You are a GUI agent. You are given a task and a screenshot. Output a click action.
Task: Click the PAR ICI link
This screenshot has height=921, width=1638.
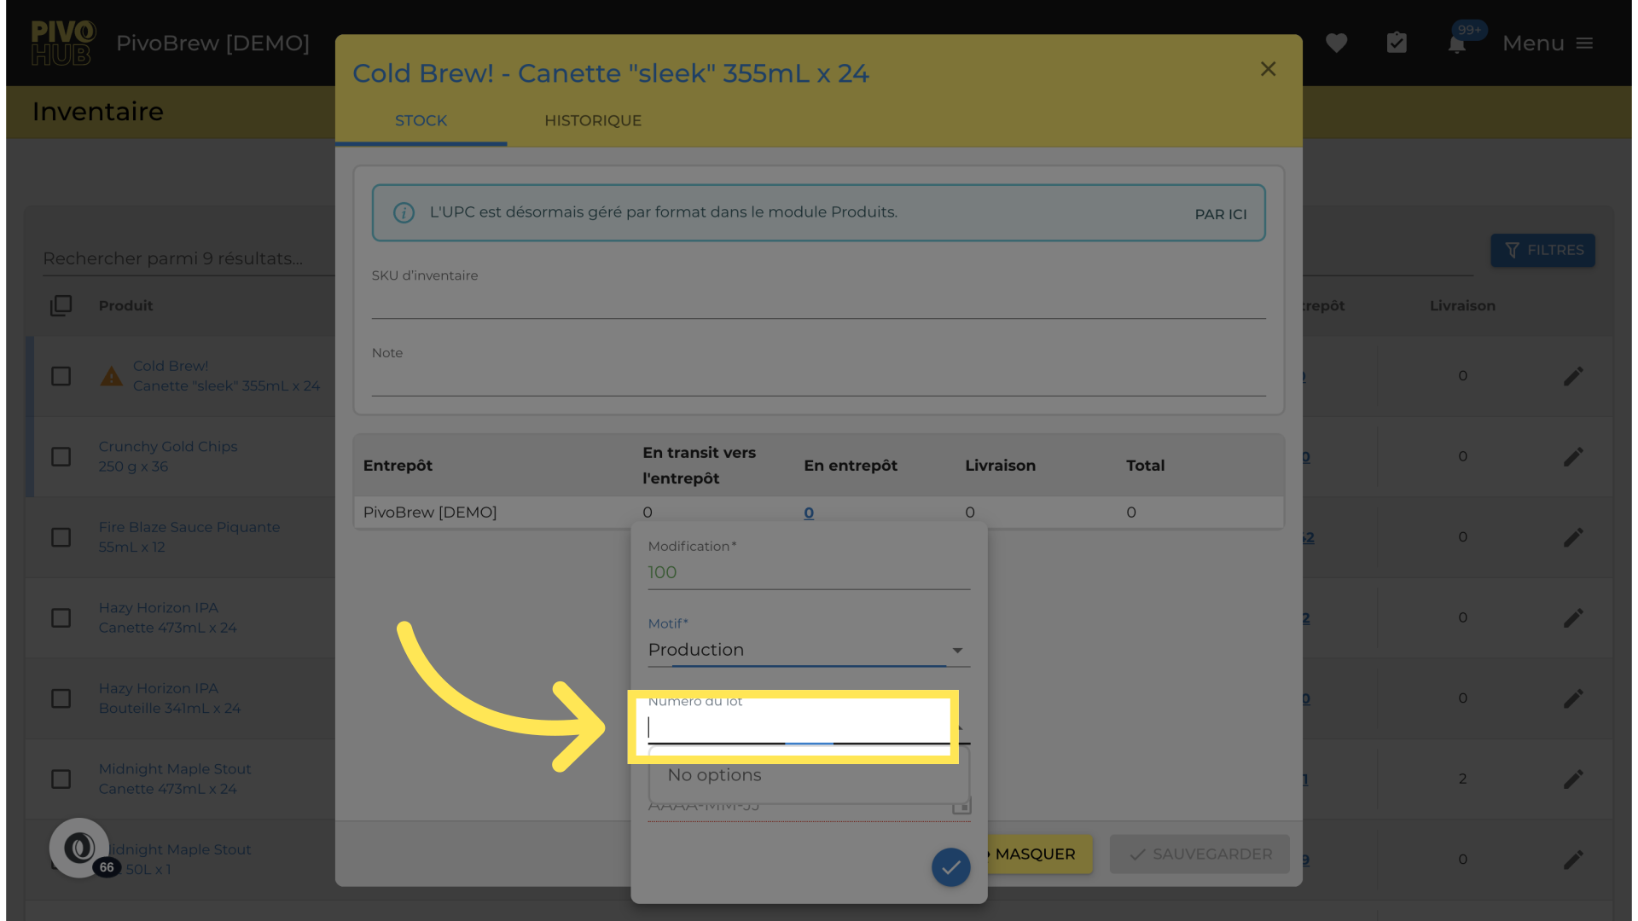(x=1220, y=214)
